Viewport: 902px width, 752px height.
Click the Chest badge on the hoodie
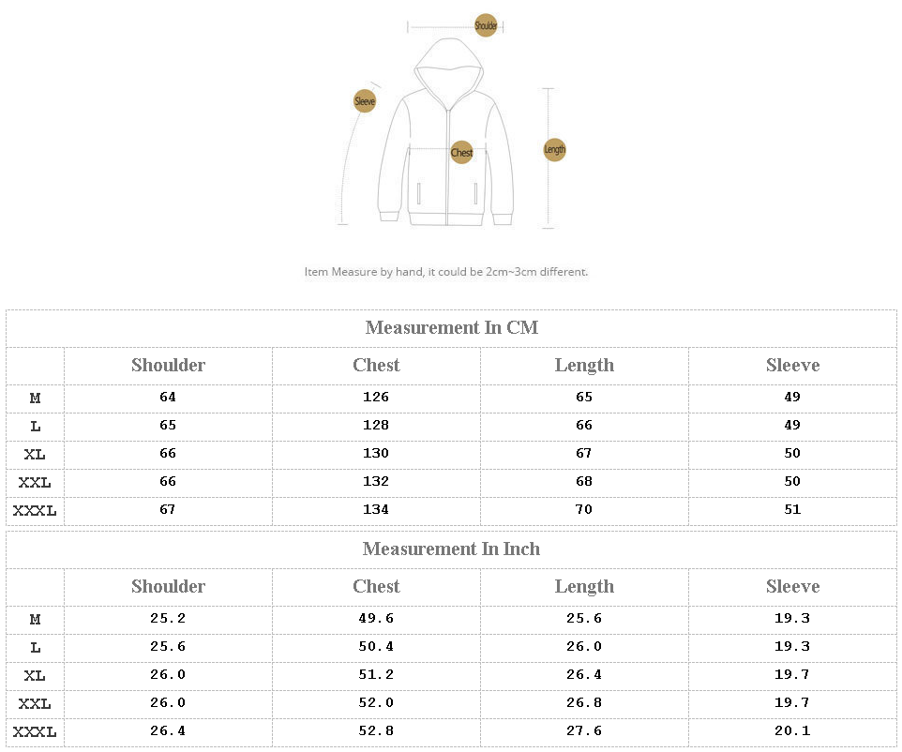click(x=461, y=152)
